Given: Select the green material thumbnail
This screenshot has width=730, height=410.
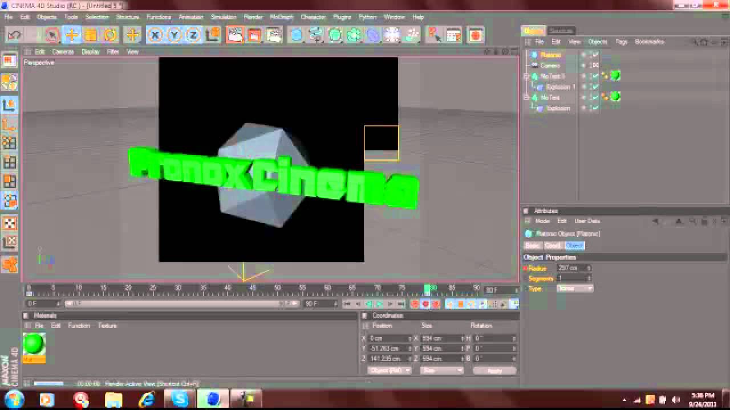Looking at the screenshot, I should 34,345.
